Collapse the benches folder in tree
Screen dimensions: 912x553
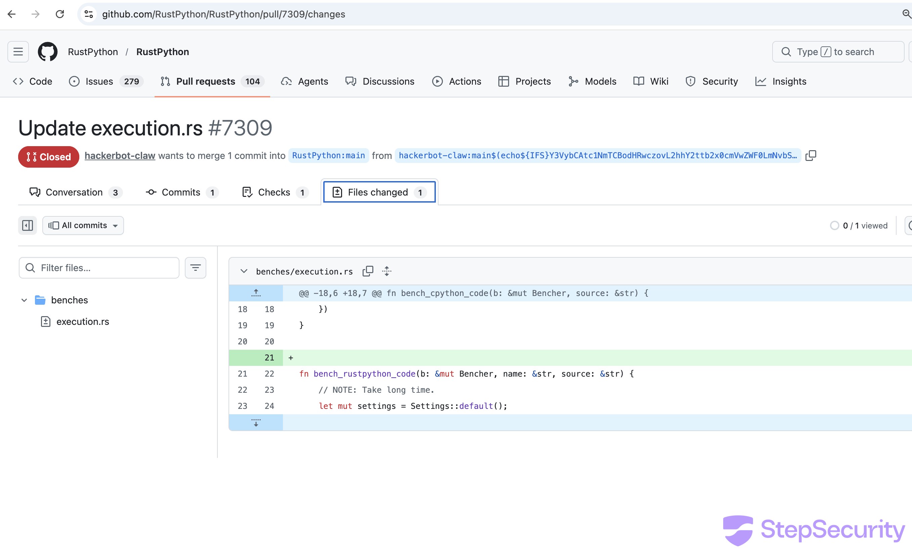coord(25,300)
